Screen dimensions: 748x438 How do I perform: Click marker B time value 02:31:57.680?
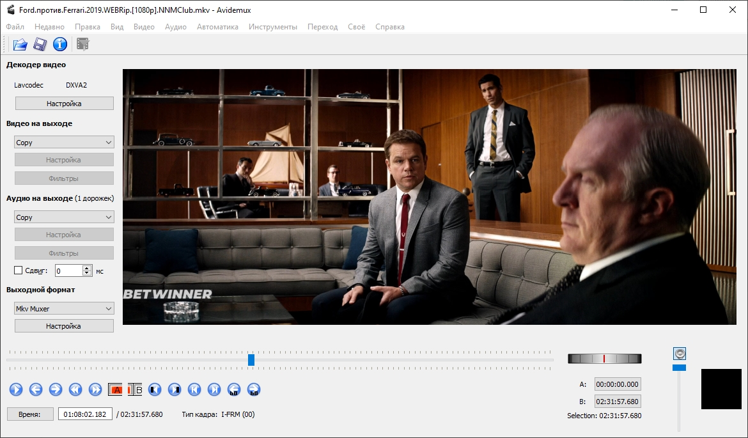(x=618, y=402)
